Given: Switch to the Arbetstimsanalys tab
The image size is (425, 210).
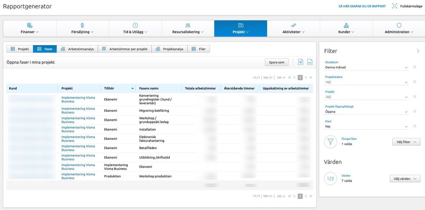Looking at the screenshot, I should [77, 49].
